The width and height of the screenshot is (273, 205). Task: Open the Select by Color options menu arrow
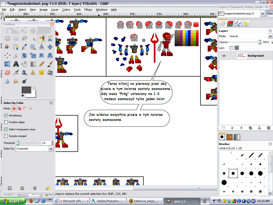pos(51,103)
